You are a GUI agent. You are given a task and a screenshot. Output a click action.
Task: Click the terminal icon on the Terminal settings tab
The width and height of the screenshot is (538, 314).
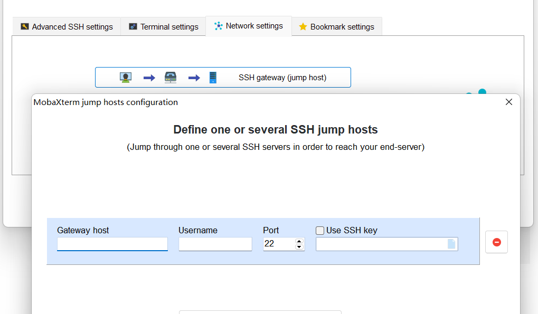tap(133, 26)
